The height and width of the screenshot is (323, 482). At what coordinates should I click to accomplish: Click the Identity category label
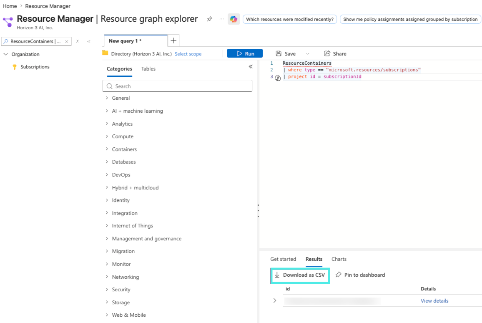[120, 200]
